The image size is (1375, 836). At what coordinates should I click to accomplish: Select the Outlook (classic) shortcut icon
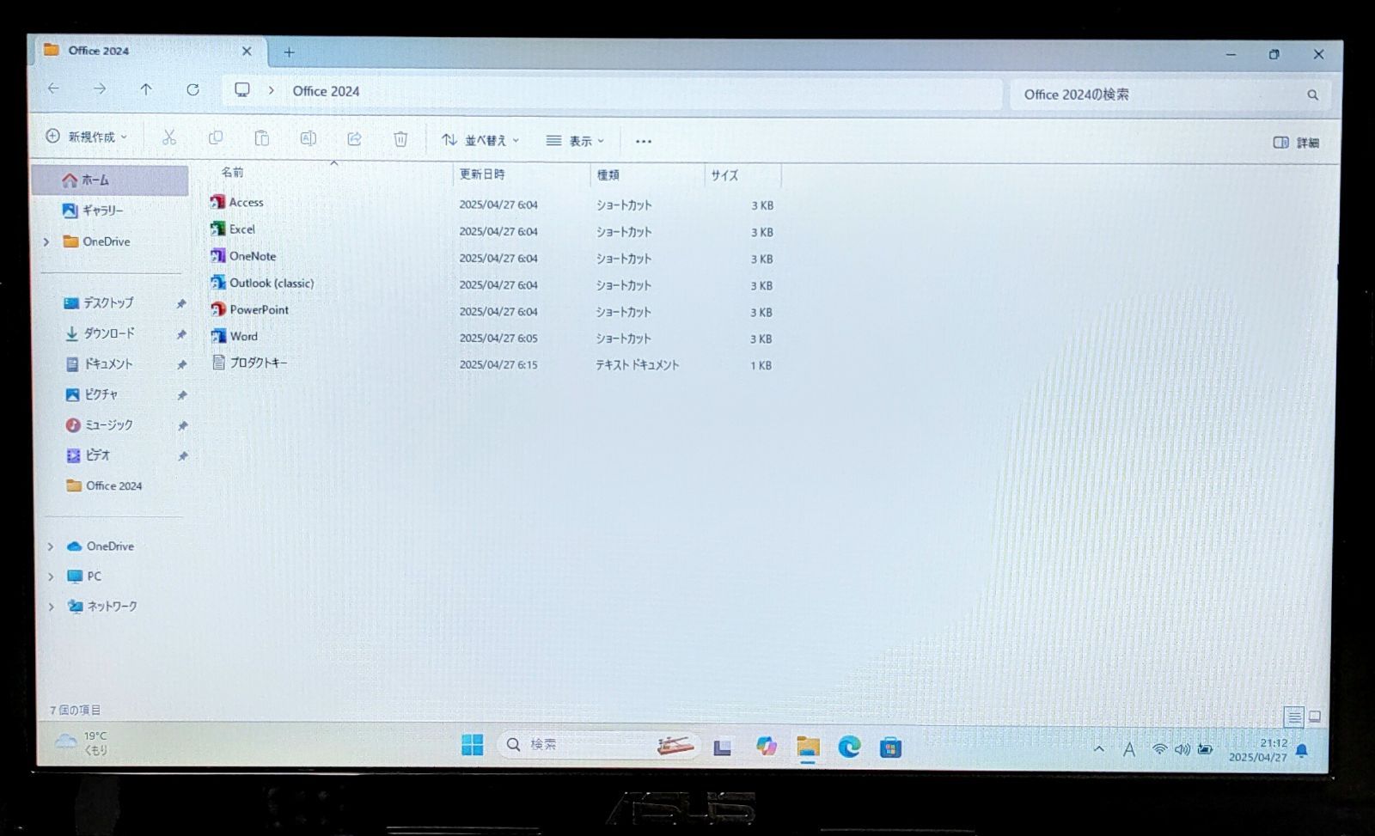[x=218, y=282]
